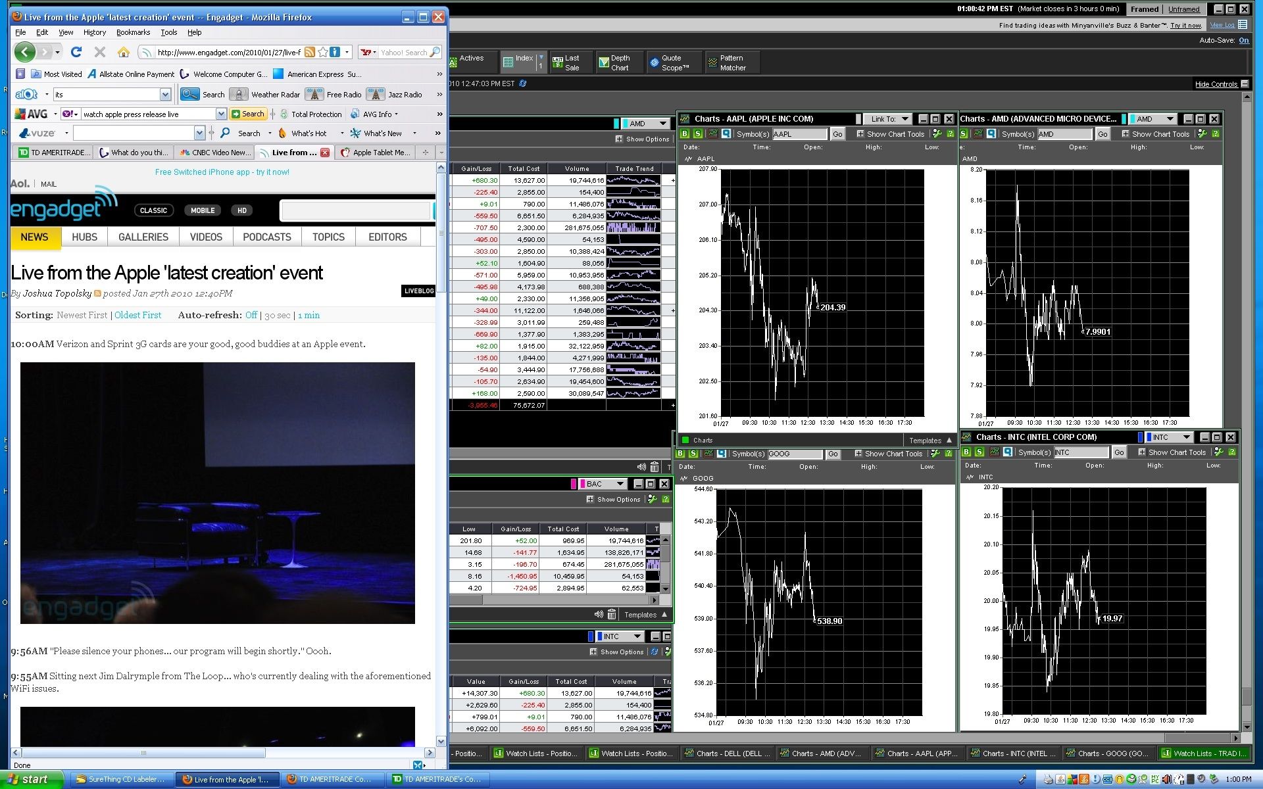
Task: Click the RSS feed icon in address bar
Action: tap(309, 52)
